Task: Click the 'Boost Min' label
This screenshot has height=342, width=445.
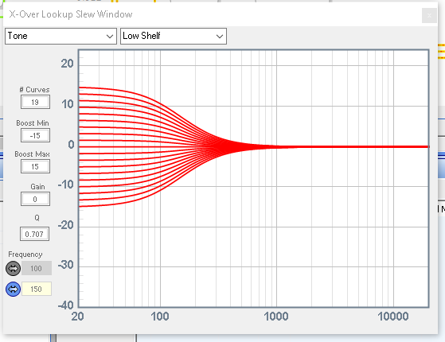Action: click(33, 123)
